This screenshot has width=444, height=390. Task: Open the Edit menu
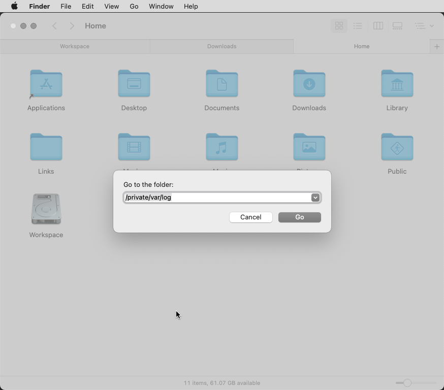coord(88,6)
